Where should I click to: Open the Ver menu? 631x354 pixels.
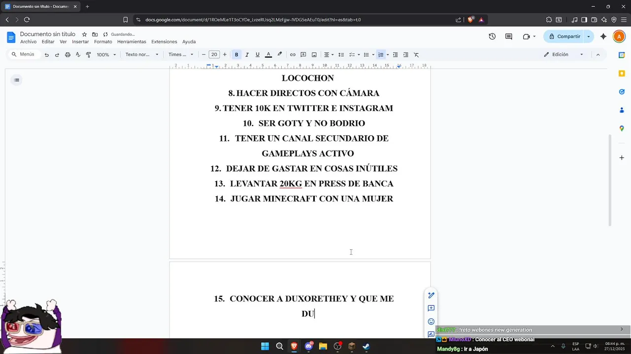pyautogui.click(x=63, y=42)
